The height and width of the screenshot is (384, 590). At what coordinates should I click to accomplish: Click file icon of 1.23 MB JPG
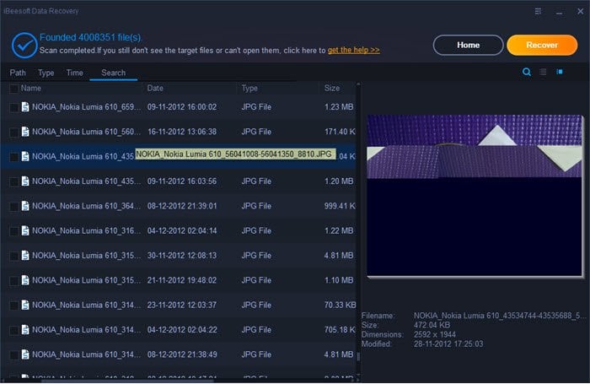pyautogui.click(x=25, y=107)
